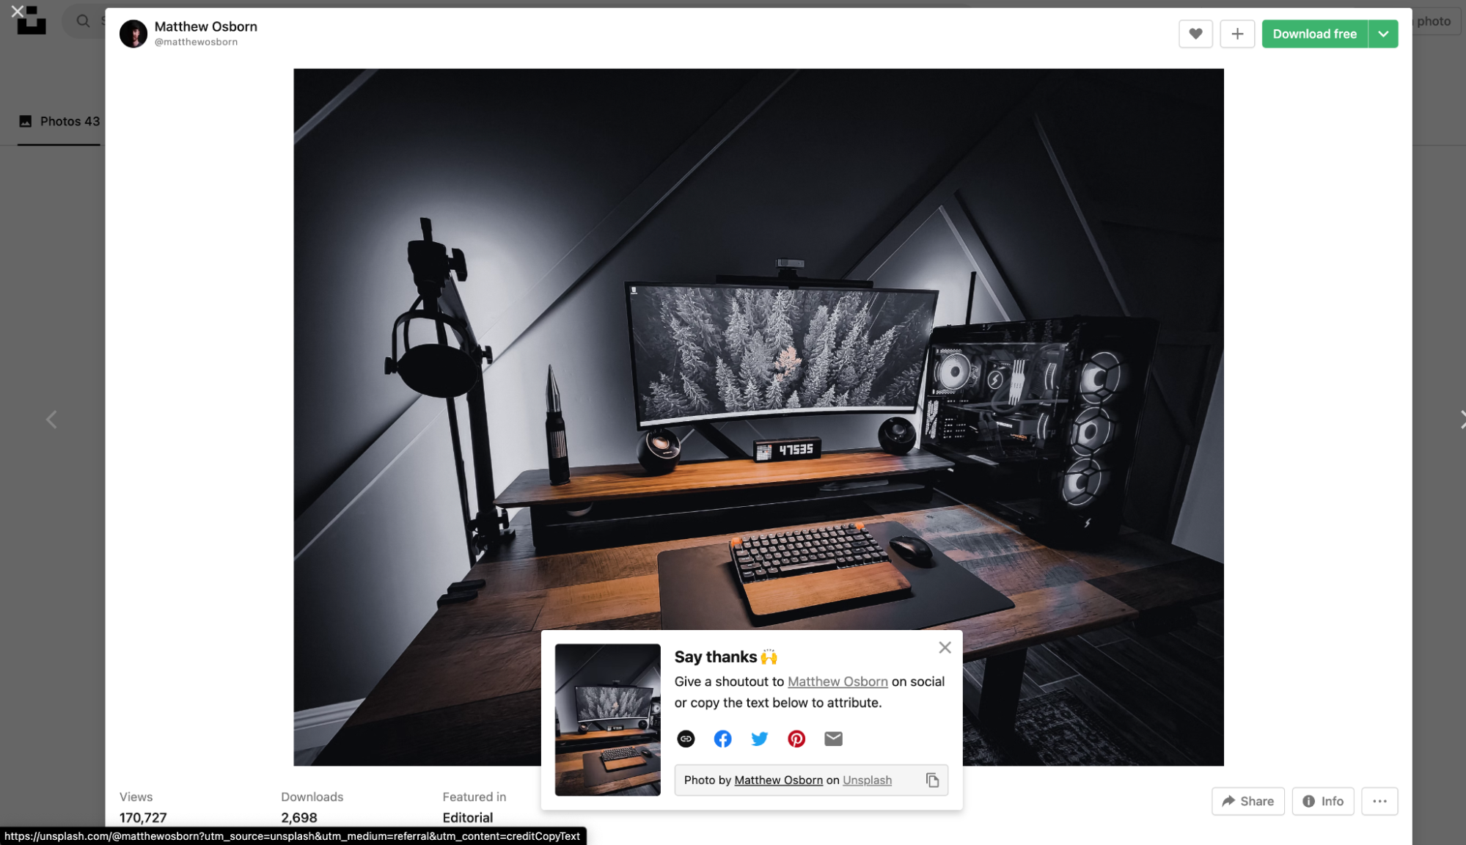Click the like/heart icon
Viewport: 1466px width, 845px height.
pyautogui.click(x=1195, y=33)
